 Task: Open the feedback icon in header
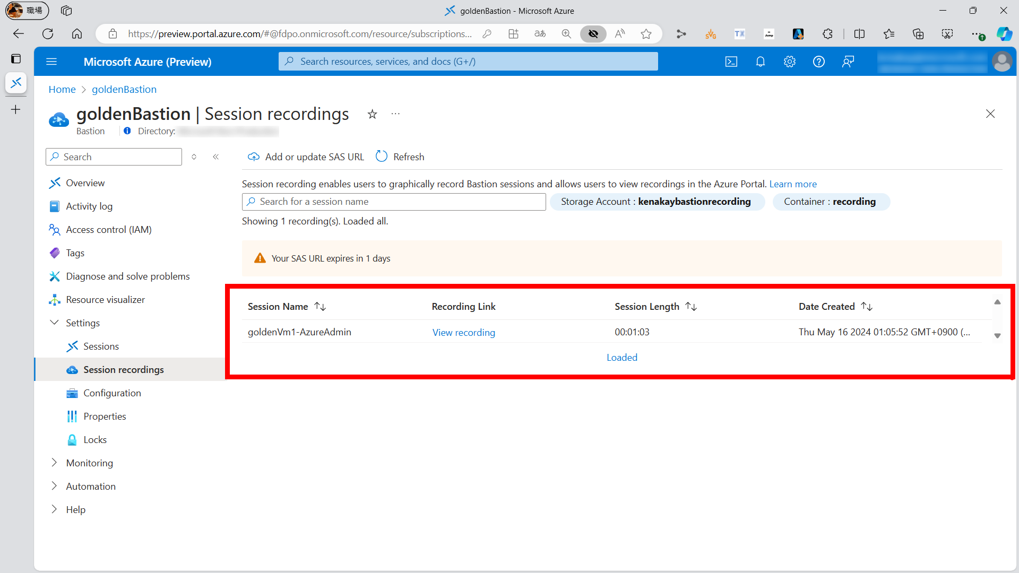coord(848,62)
